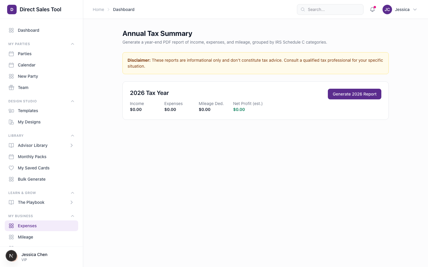Click the notification bell icon
This screenshot has height=267, width=428.
point(372,9)
